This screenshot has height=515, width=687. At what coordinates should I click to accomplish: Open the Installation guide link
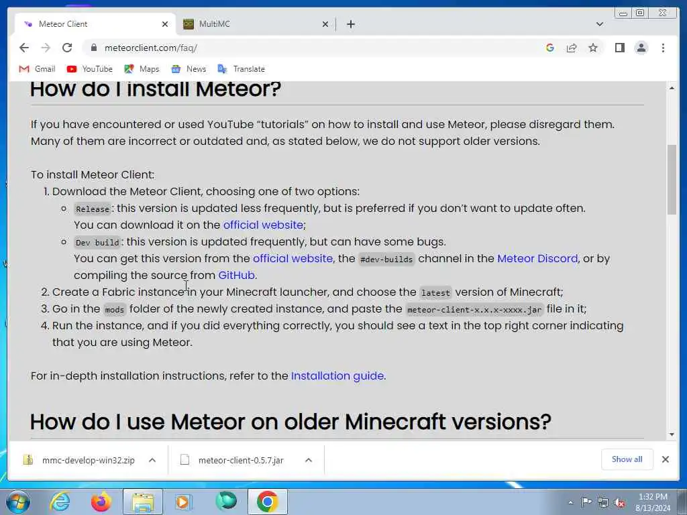337,376
